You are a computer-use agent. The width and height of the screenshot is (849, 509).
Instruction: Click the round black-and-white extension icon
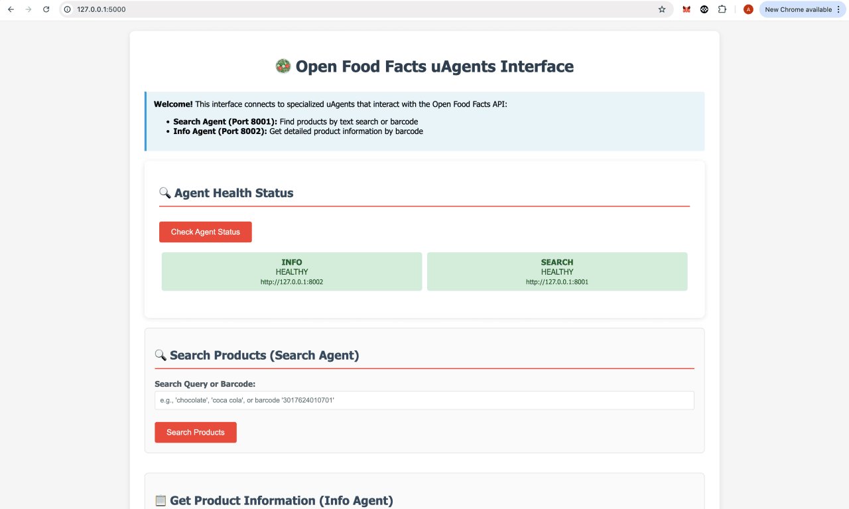pyautogui.click(x=704, y=9)
